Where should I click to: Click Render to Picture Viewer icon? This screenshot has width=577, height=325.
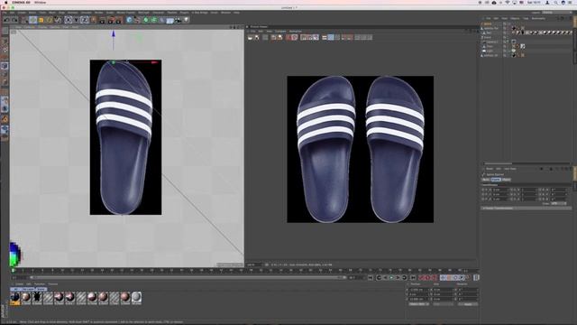coord(110,20)
